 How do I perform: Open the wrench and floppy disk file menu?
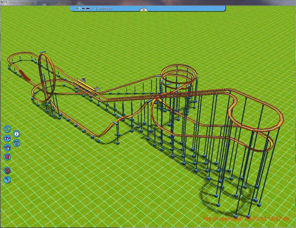[7, 147]
